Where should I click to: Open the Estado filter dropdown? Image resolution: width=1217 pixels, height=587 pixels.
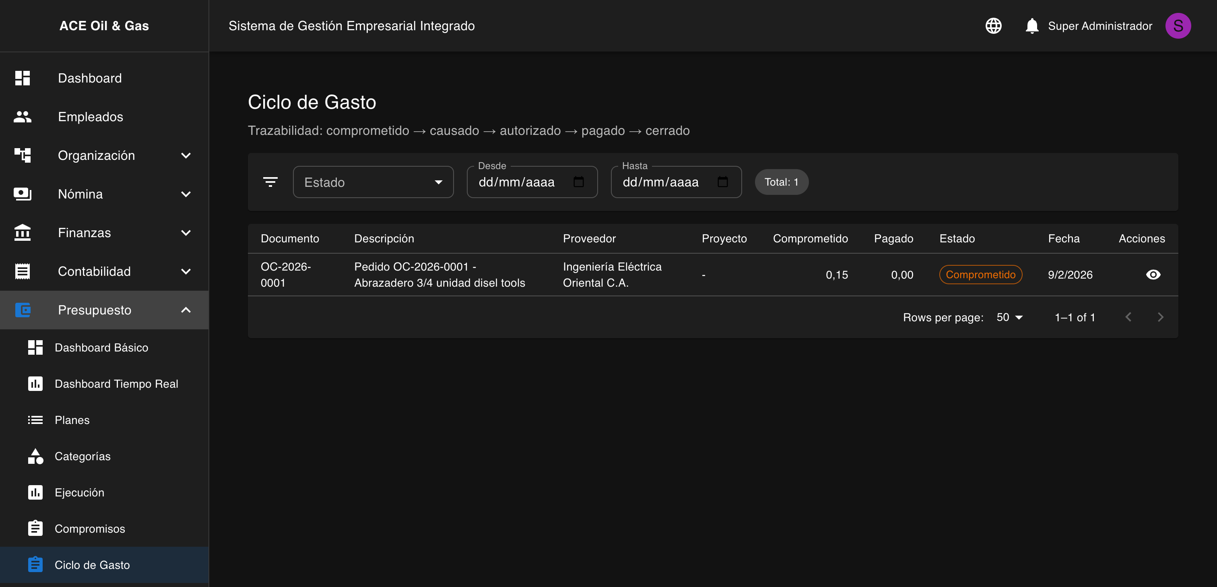click(373, 182)
